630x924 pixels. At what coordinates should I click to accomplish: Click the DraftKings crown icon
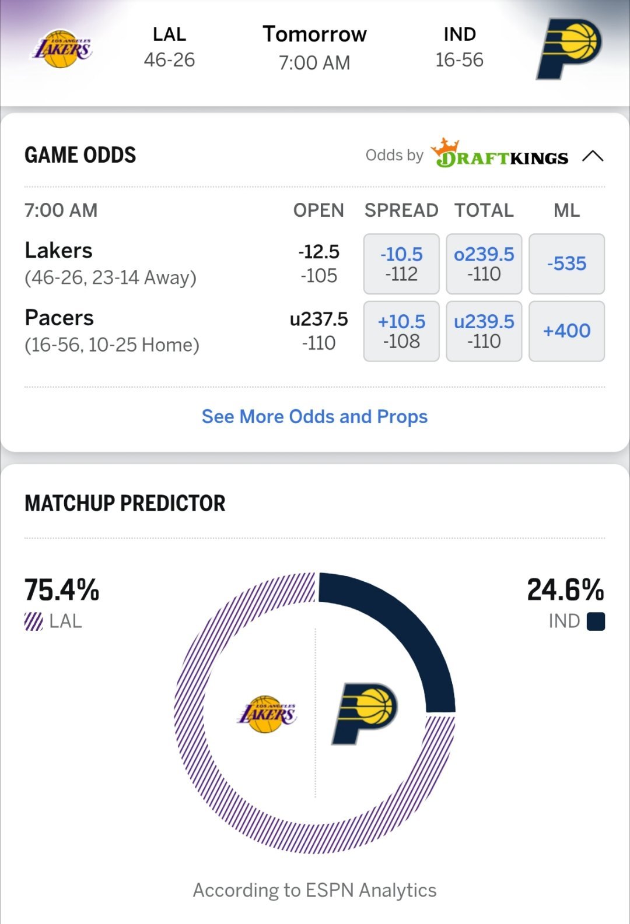tap(446, 148)
